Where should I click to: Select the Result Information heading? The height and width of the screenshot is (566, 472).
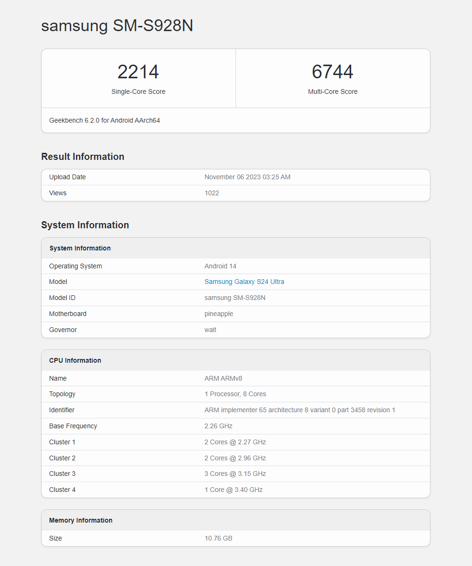tap(83, 157)
